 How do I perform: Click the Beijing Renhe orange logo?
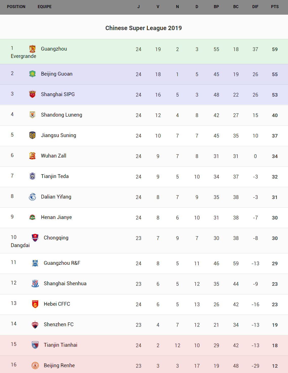(35, 365)
